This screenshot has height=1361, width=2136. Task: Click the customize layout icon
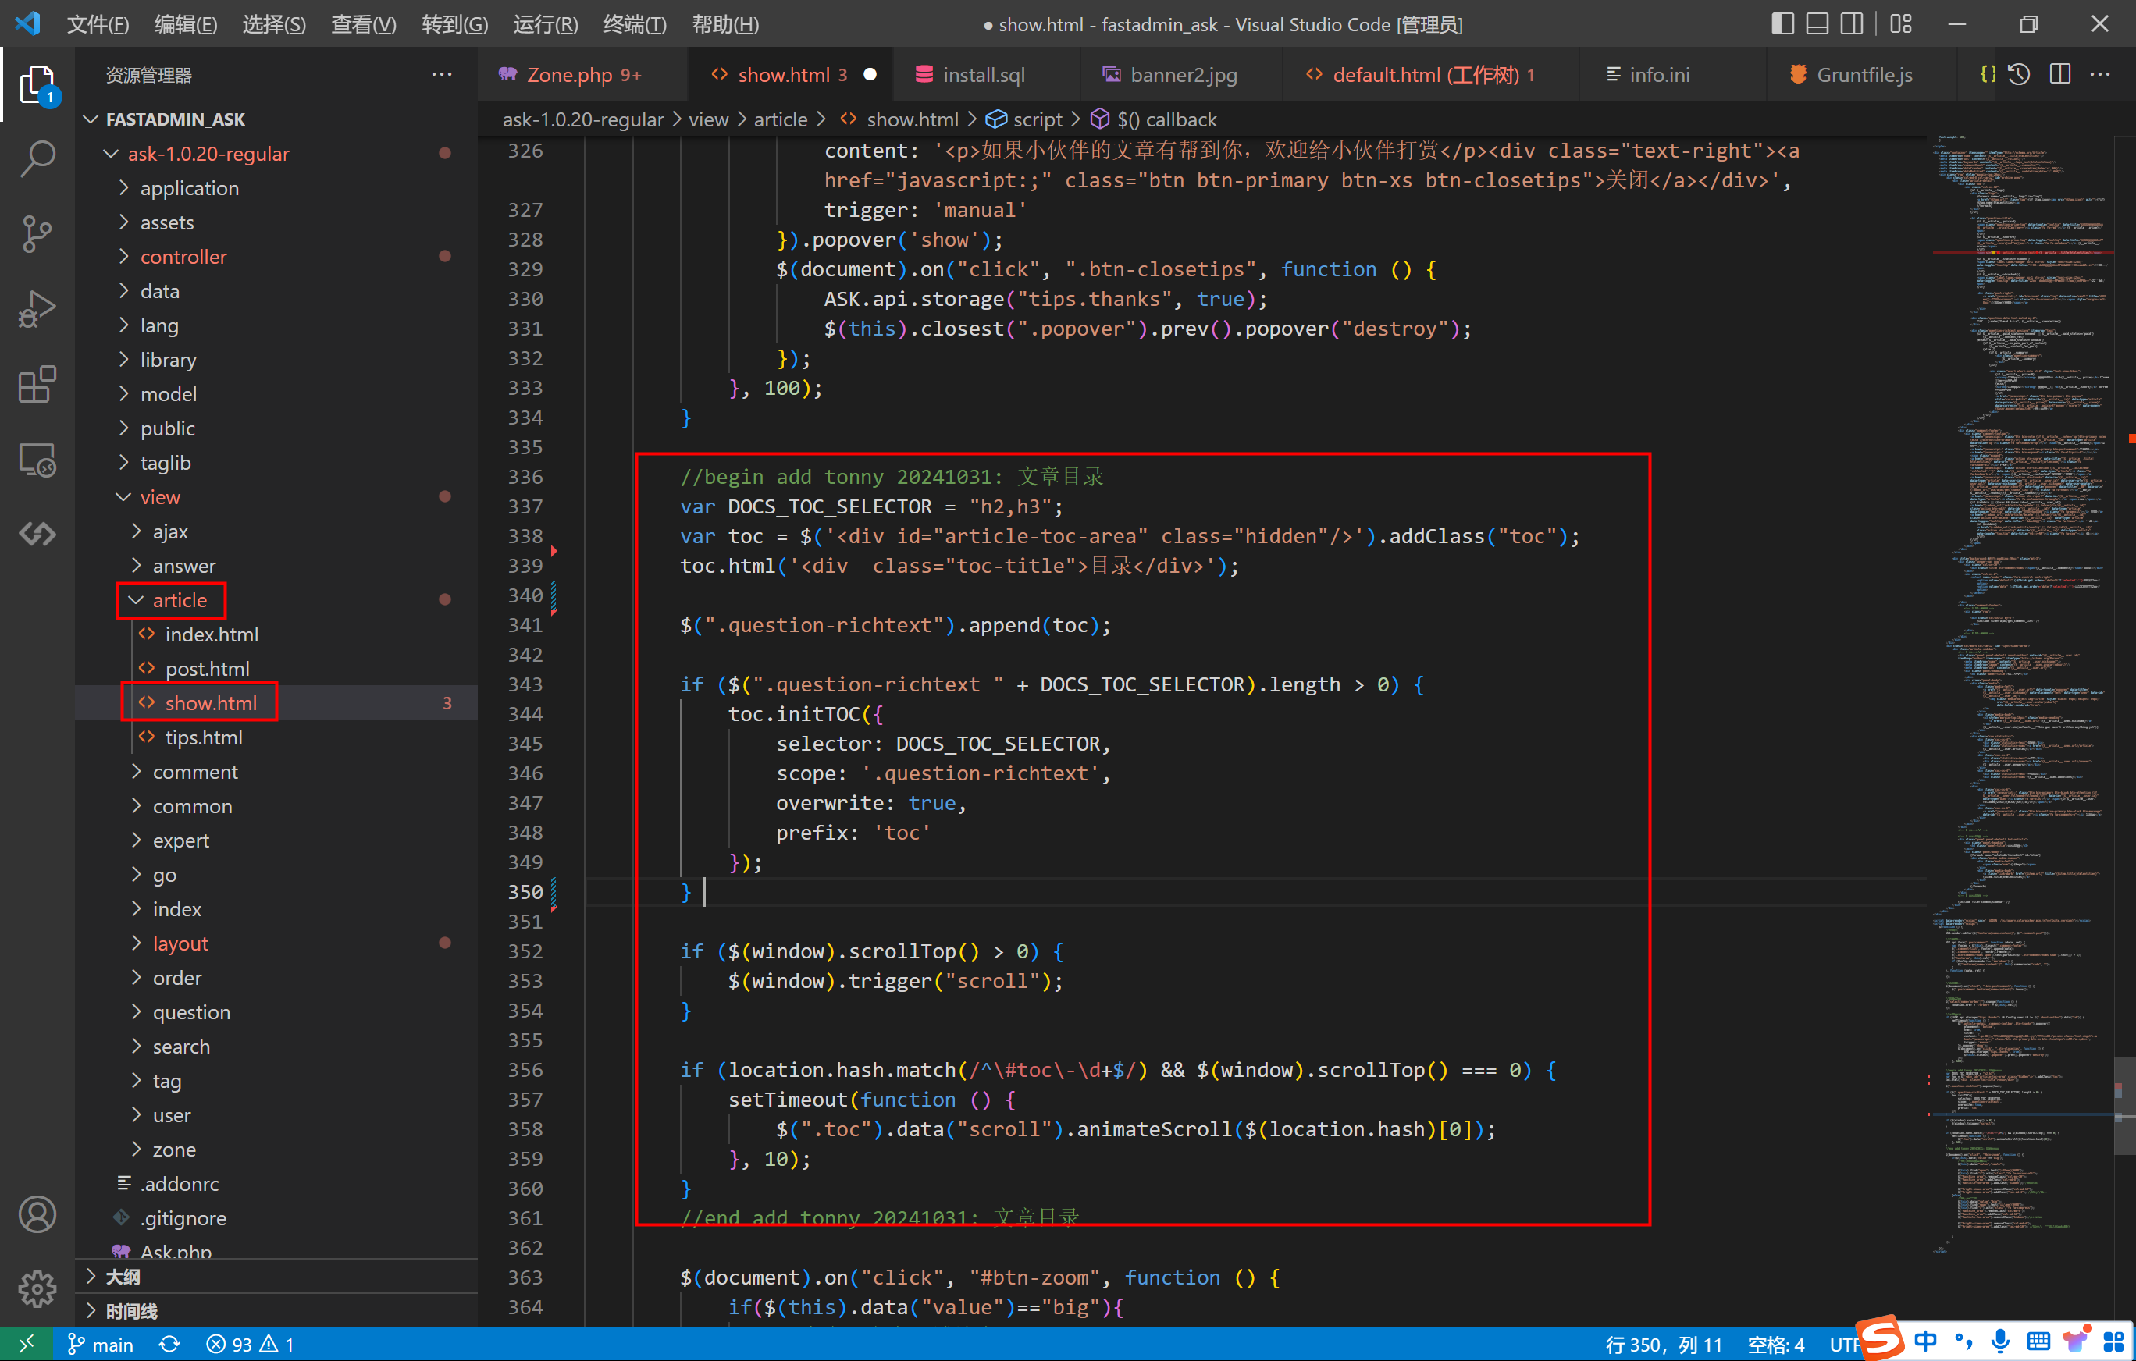click(1900, 24)
